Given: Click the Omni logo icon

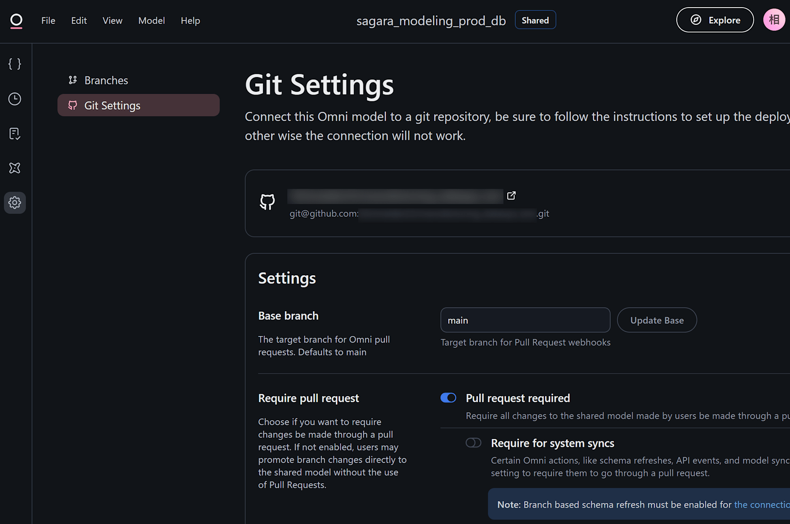Looking at the screenshot, I should [16, 21].
